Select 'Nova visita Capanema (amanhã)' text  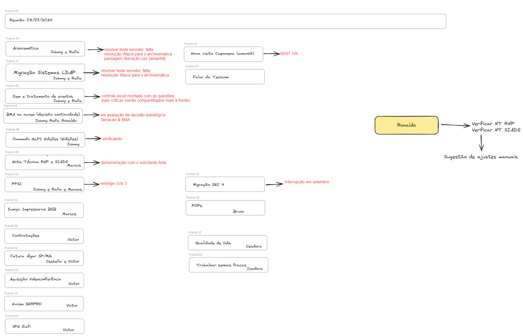(x=223, y=53)
